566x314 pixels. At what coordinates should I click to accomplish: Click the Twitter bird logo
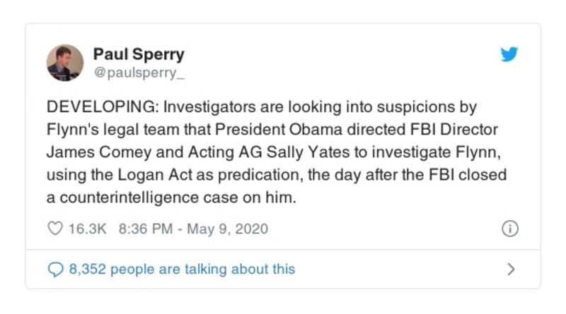pos(509,55)
